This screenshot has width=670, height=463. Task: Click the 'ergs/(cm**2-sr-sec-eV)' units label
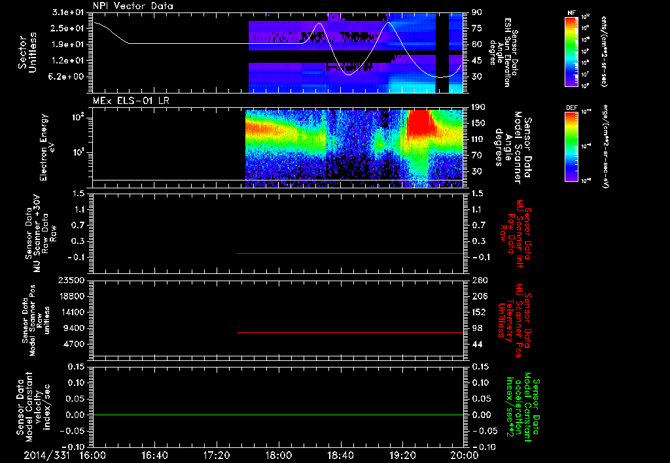606,146
